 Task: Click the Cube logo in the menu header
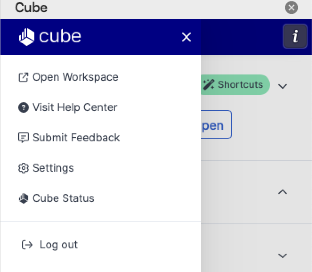pos(50,37)
